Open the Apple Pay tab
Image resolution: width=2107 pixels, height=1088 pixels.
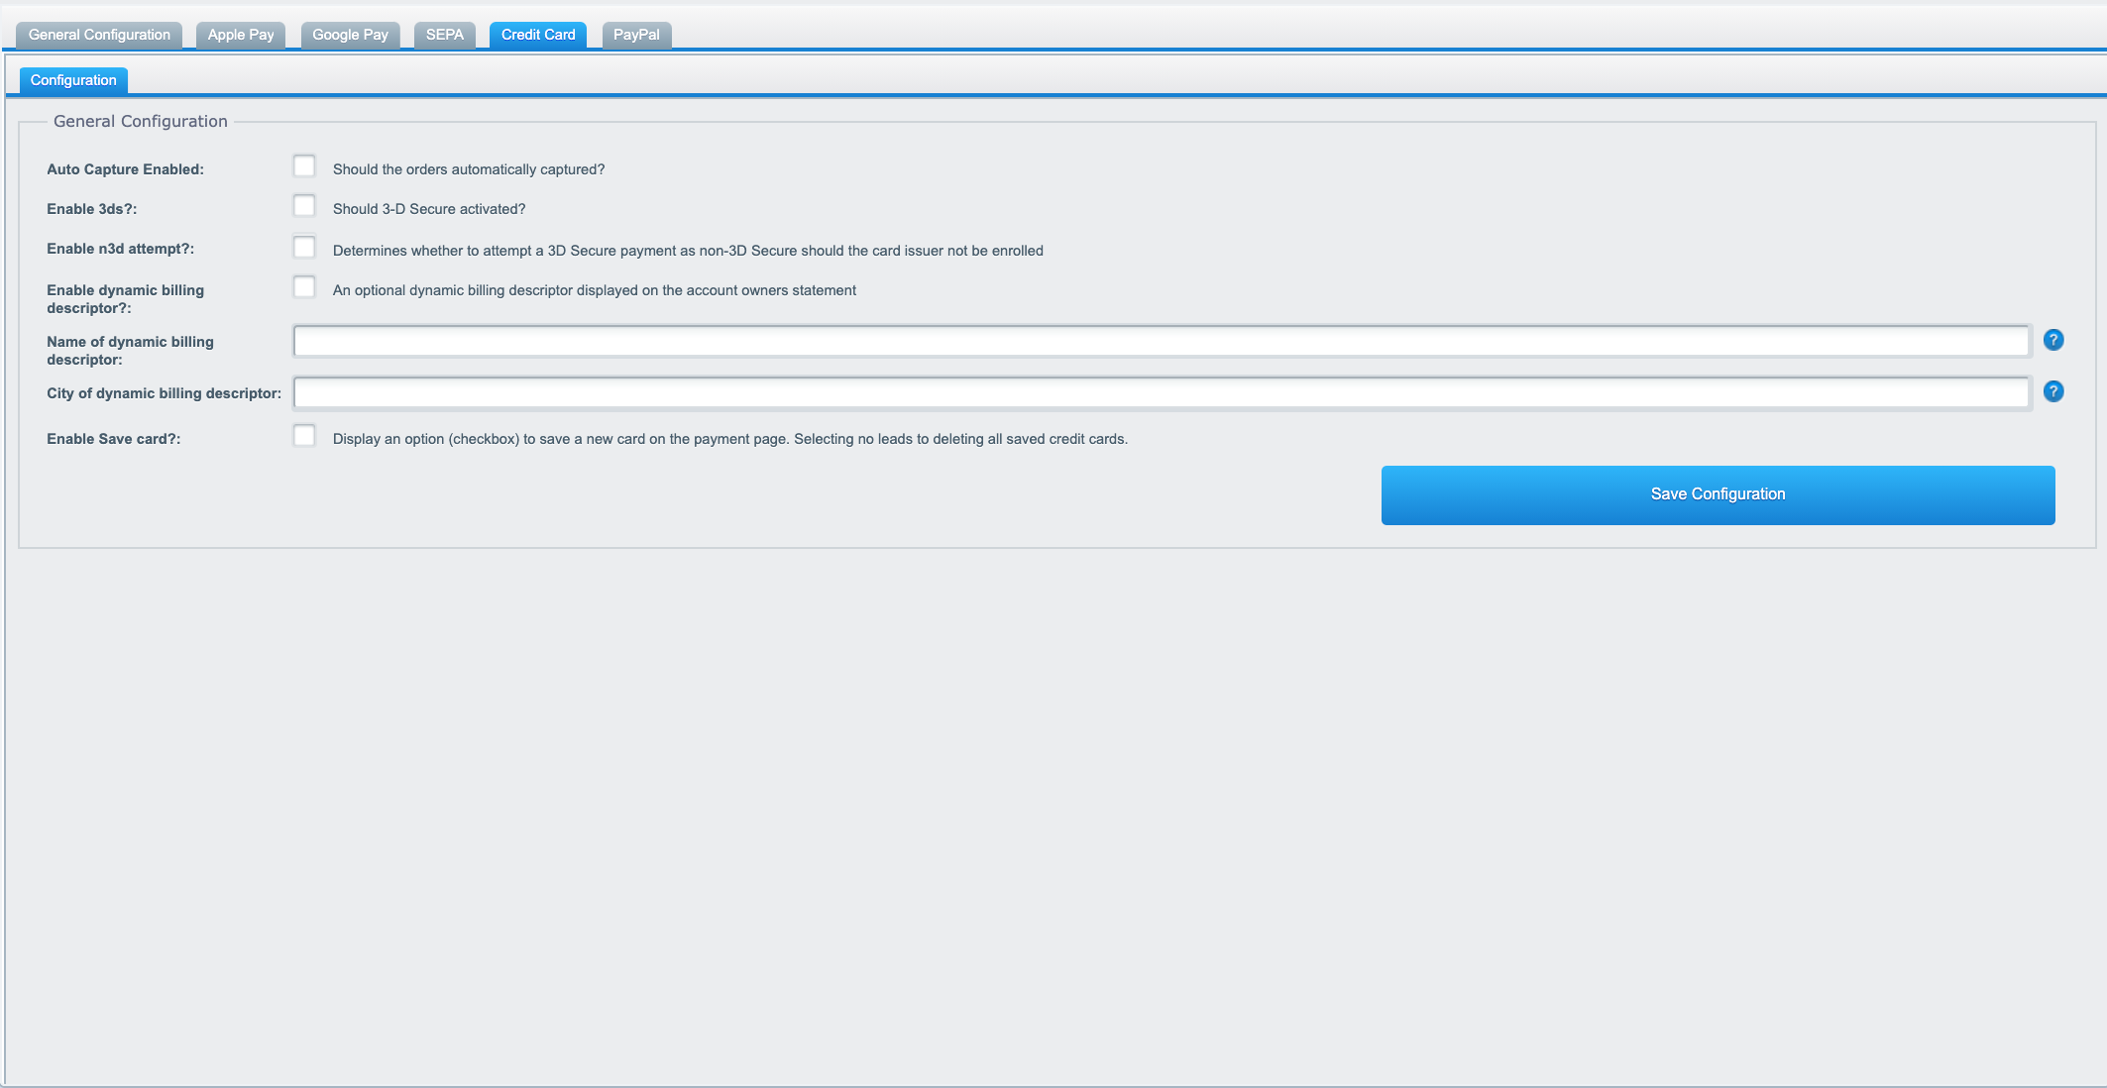pyautogui.click(x=241, y=35)
